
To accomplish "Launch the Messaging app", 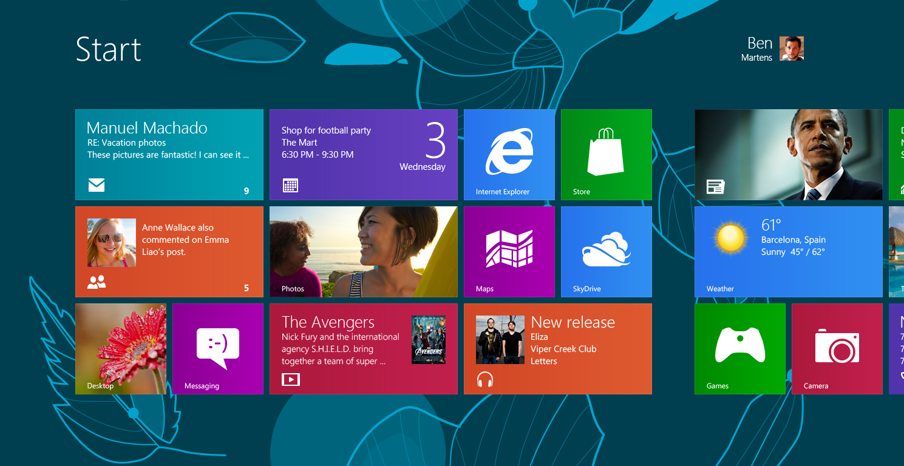I will tap(217, 348).
